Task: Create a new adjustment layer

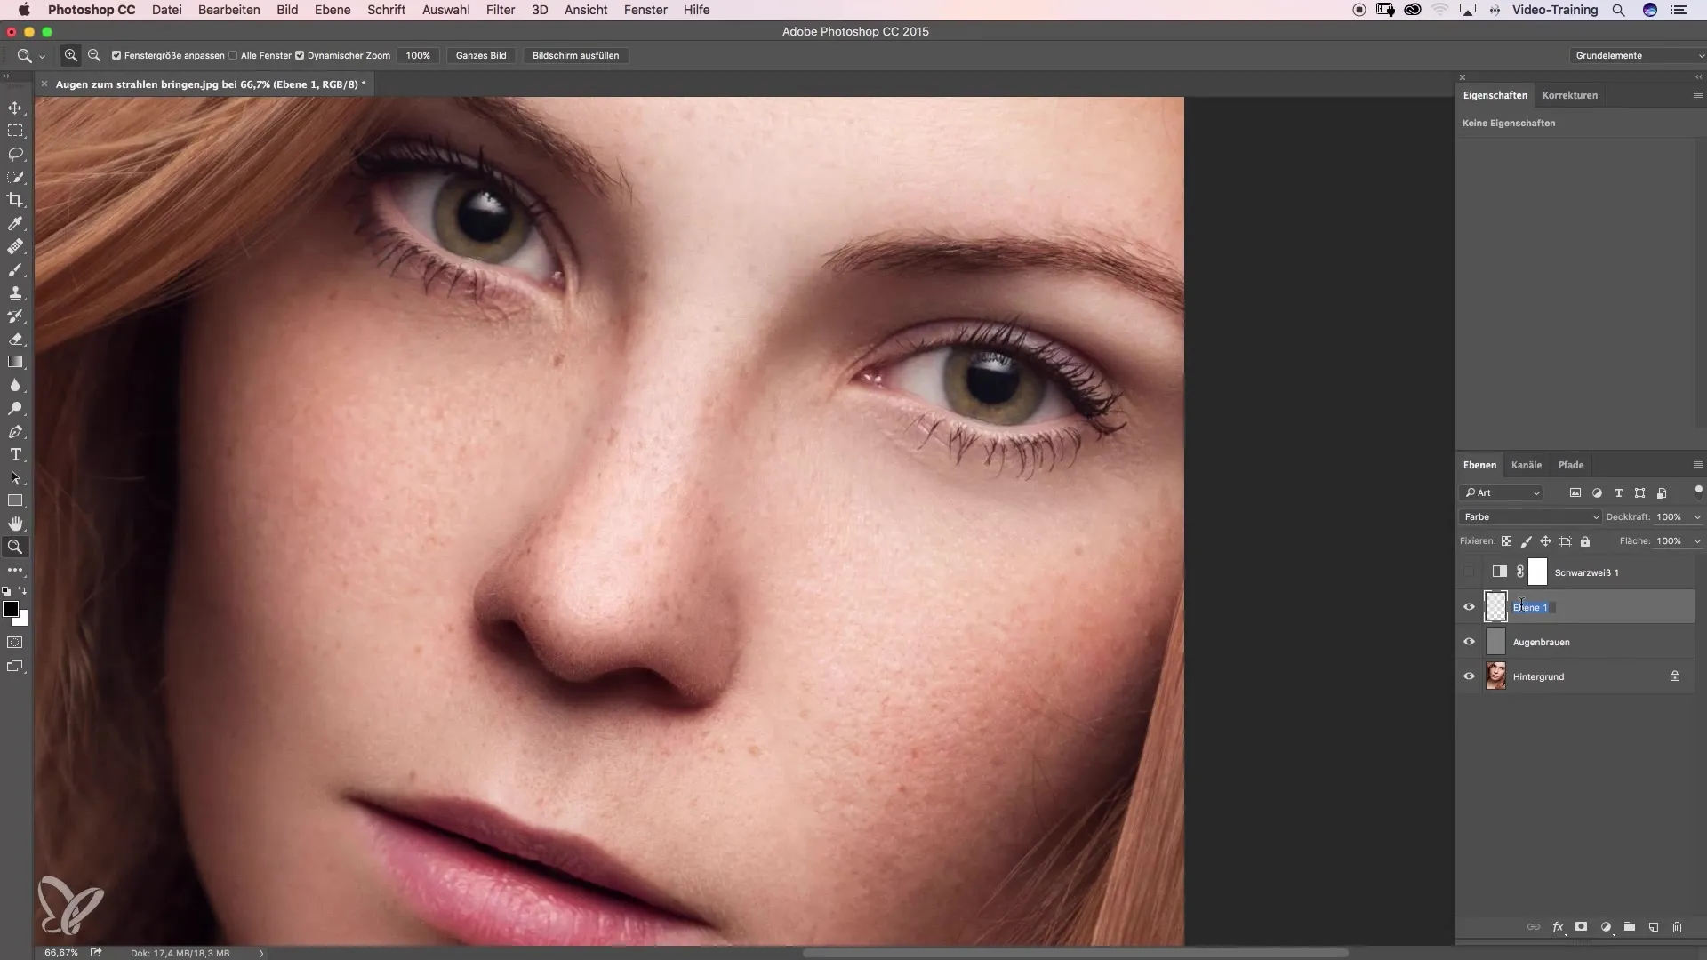Action: click(1606, 927)
